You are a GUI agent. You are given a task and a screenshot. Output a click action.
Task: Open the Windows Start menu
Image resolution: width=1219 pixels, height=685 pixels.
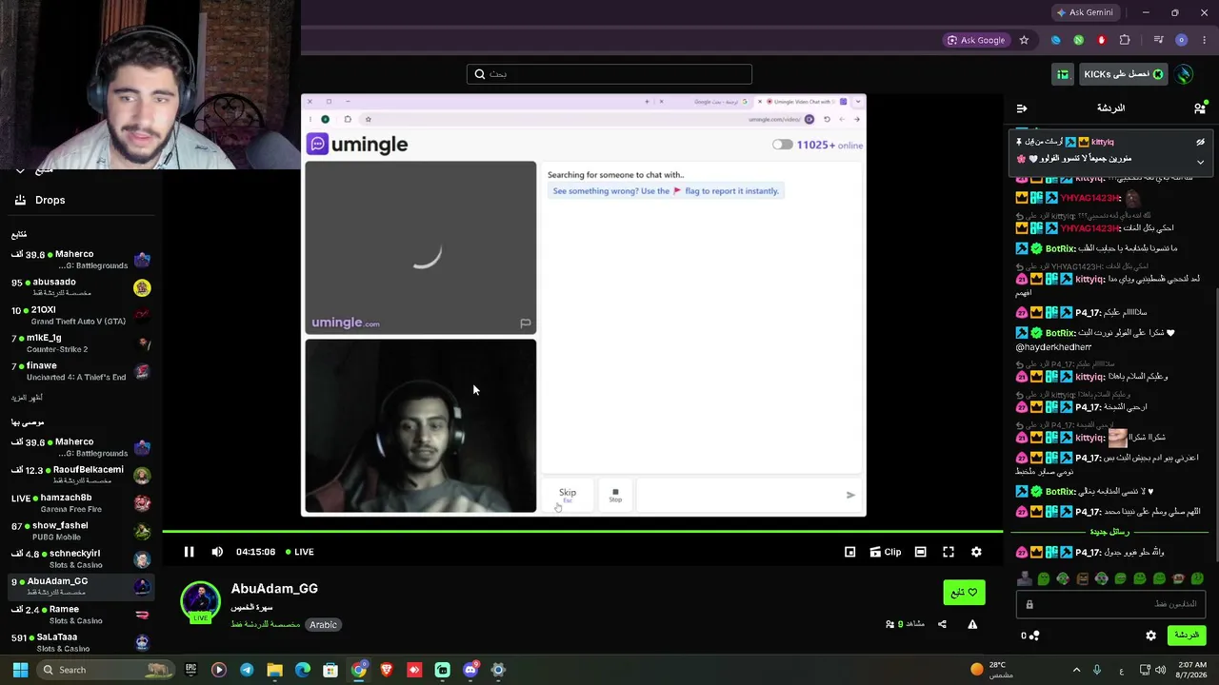click(20, 670)
